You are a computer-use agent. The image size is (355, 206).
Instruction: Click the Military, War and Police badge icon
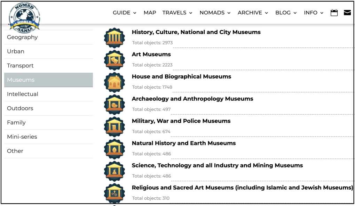[114, 126]
